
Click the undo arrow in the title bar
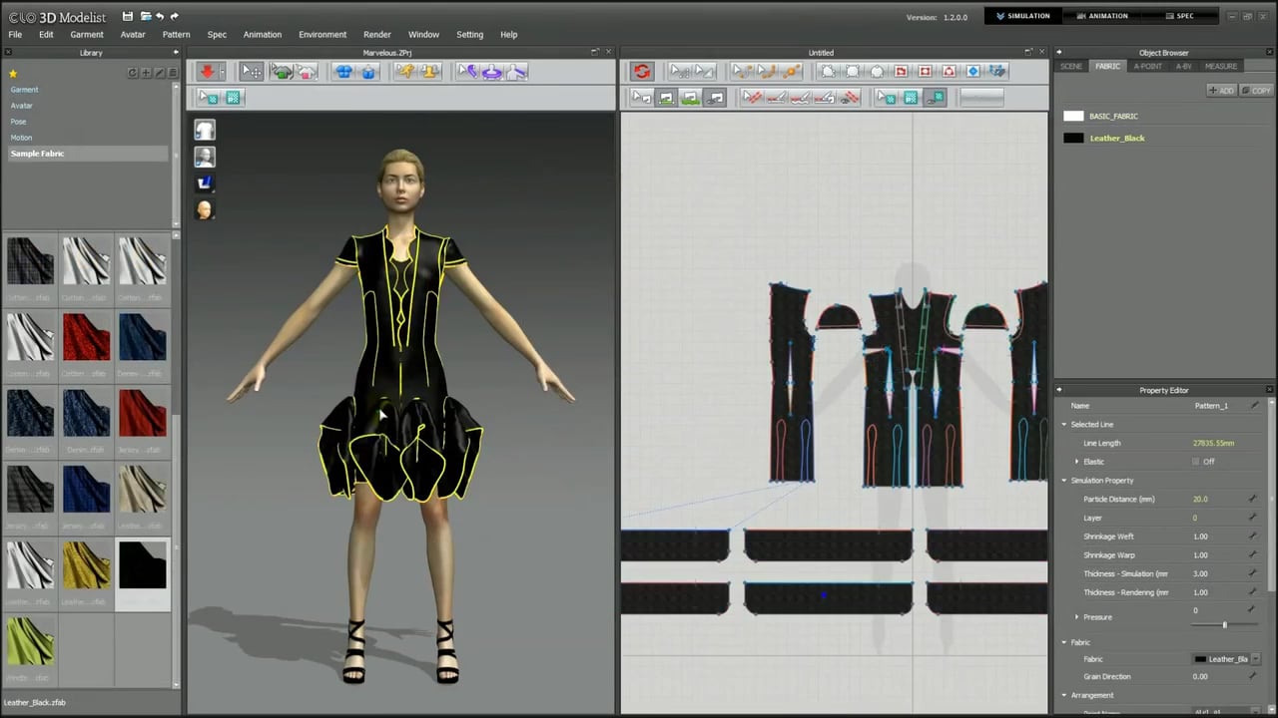point(160,16)
